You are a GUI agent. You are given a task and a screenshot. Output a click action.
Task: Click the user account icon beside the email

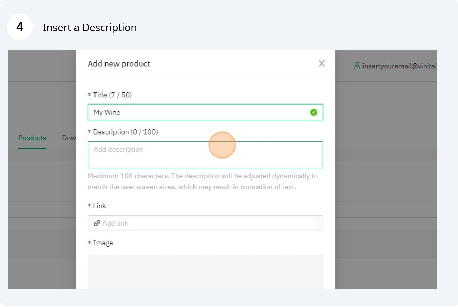pyautogui.click(x=357, y=66)
